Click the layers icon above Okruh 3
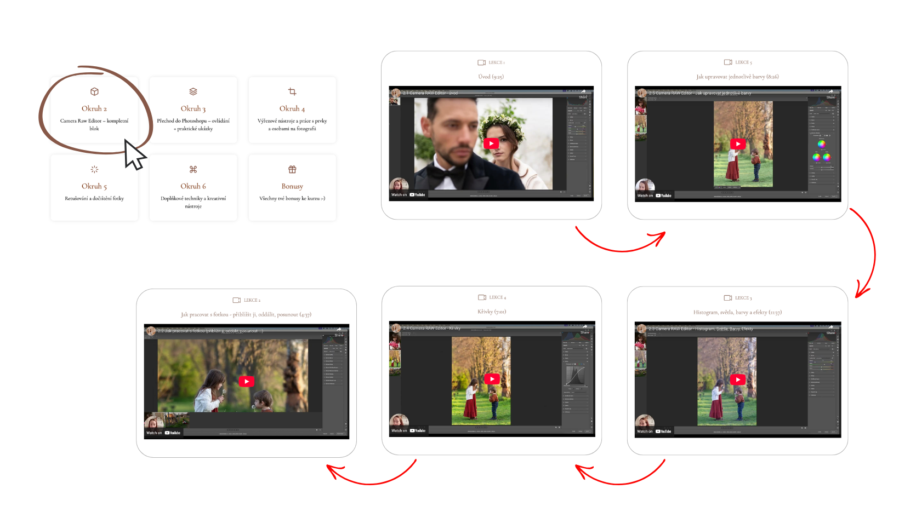The width and height of the screenshot is (899, 506). [193, 91]
